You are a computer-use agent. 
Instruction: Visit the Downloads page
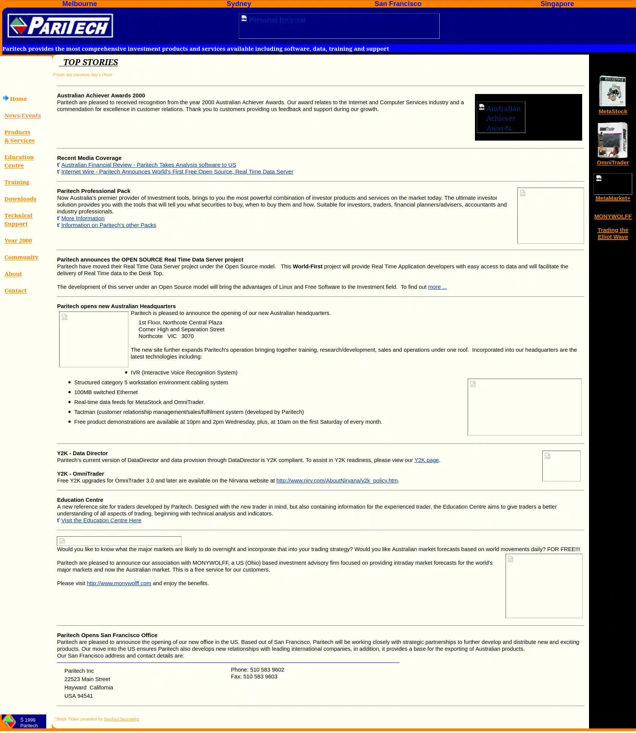coord(20,199)
